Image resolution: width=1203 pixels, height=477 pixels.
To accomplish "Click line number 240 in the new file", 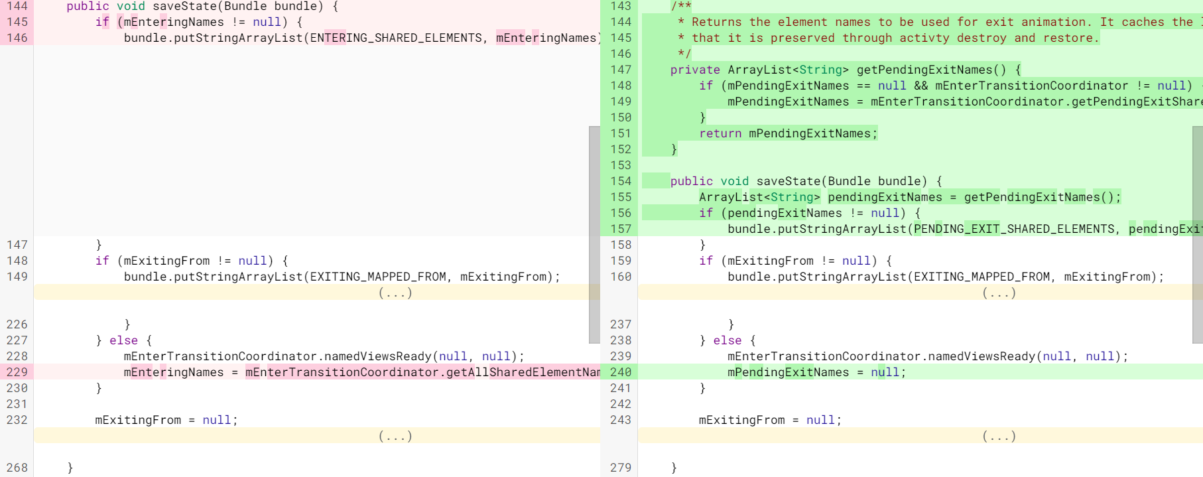I will pyautogui.click(x=621, y=372).
